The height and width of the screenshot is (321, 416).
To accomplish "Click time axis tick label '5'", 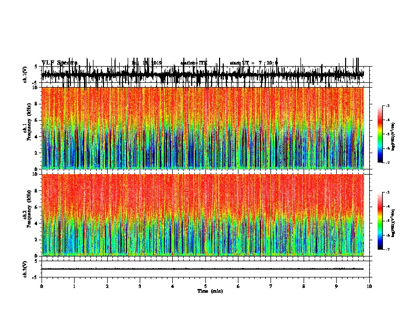I will tap(205, 286).
